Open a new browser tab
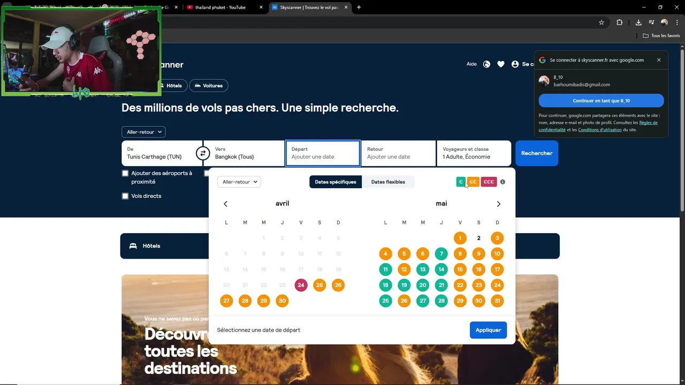The image size is (685, 385). point(359,7)
